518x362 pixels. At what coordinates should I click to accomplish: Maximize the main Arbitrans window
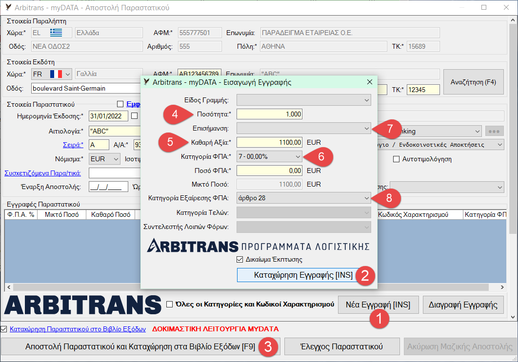point(484,7)
